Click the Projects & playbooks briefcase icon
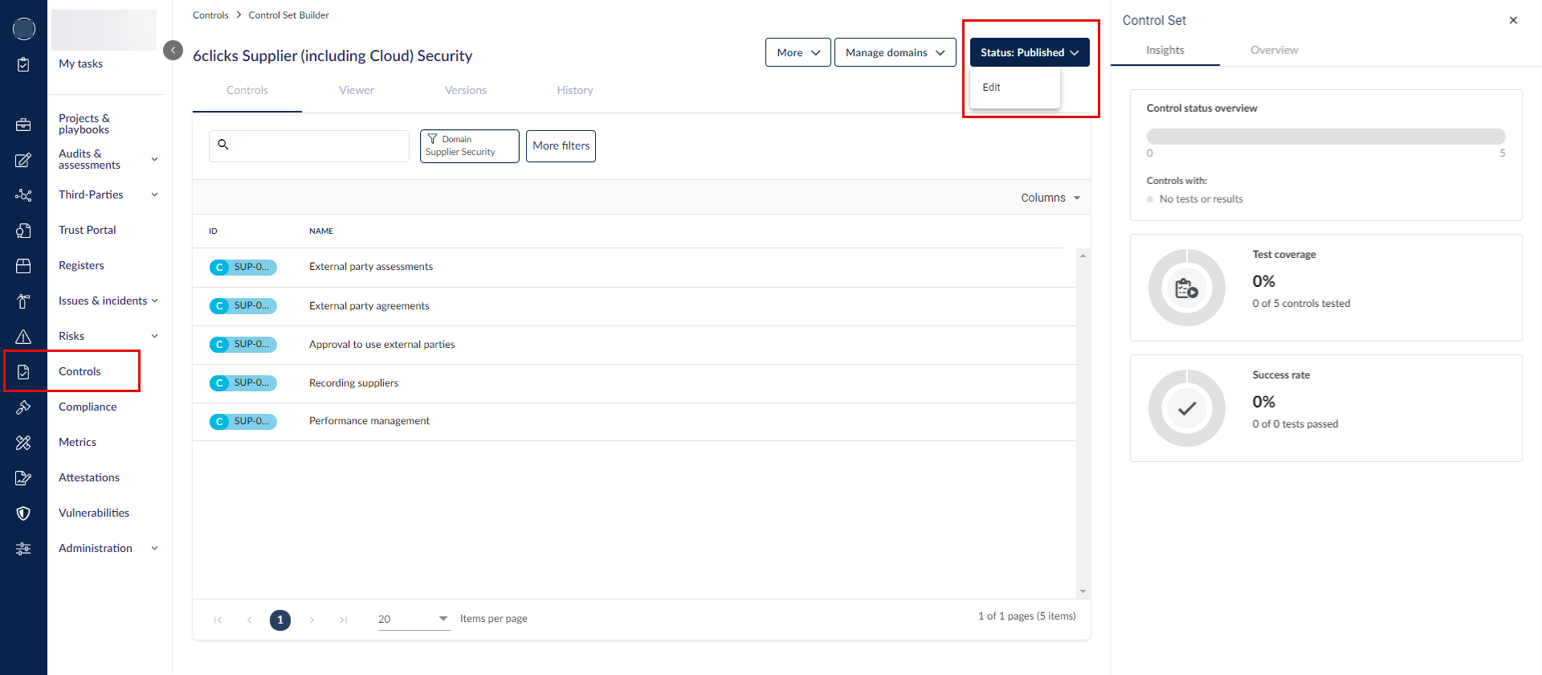 coord(23,125)
